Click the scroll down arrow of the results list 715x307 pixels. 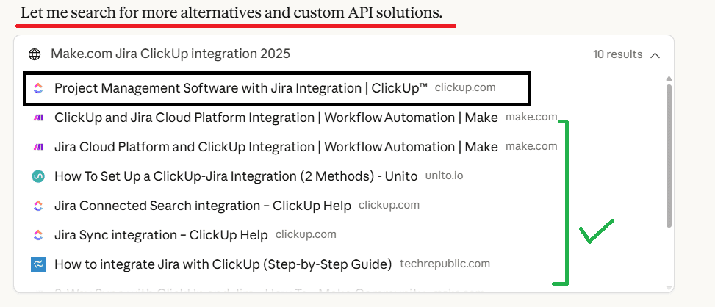668,287
